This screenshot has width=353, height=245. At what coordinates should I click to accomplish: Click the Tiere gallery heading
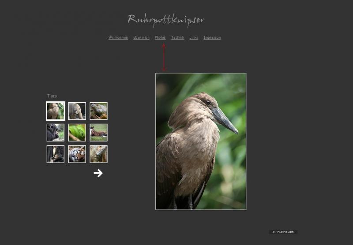click(x=52, y=96)
